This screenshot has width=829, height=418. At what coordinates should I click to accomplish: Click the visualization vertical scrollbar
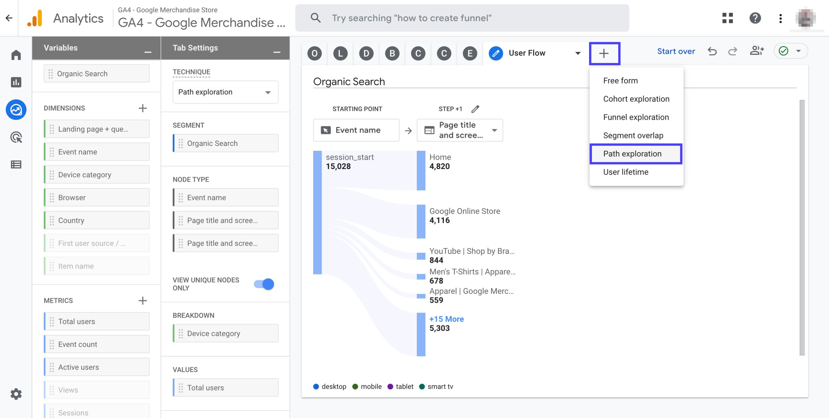coord(802,228)
